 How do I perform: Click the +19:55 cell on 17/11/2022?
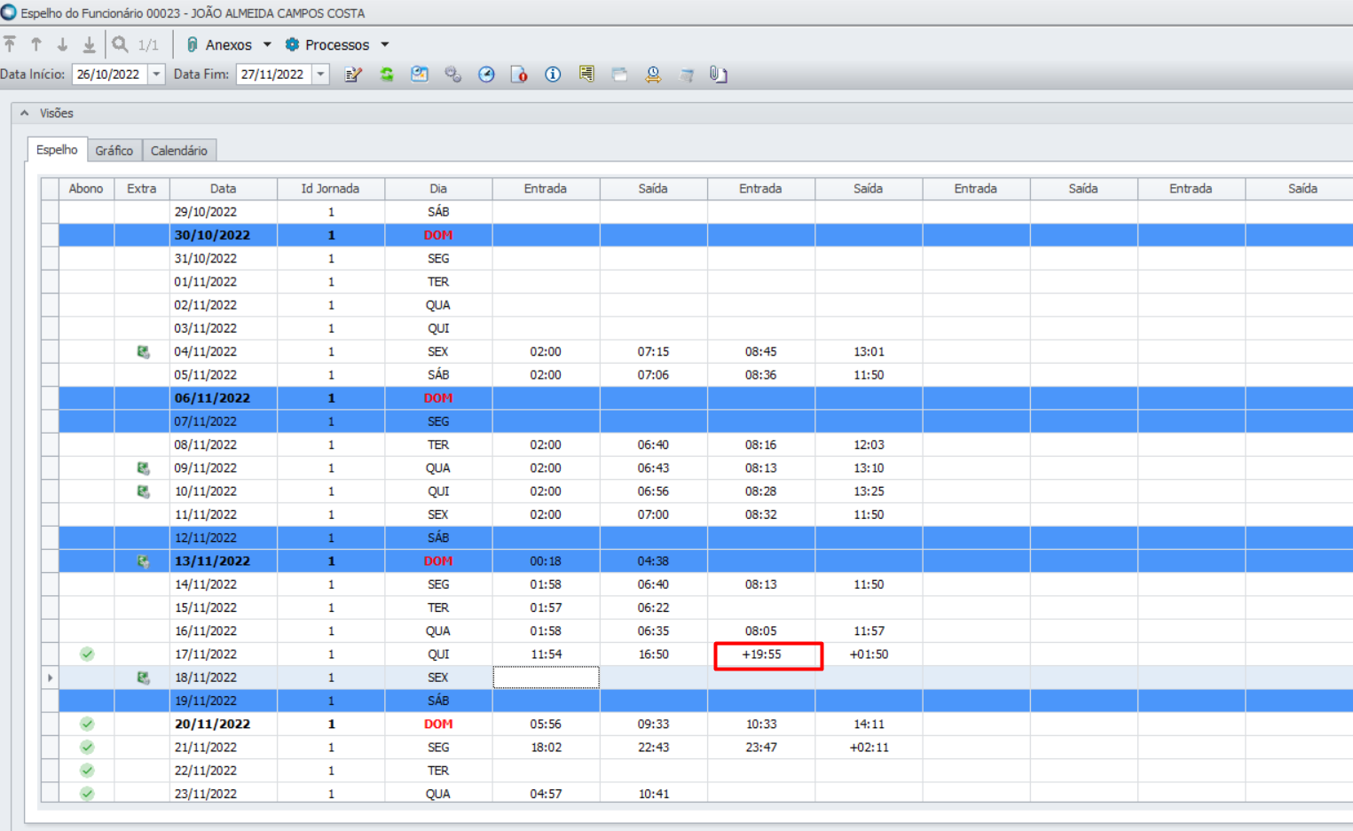point(761,655)
